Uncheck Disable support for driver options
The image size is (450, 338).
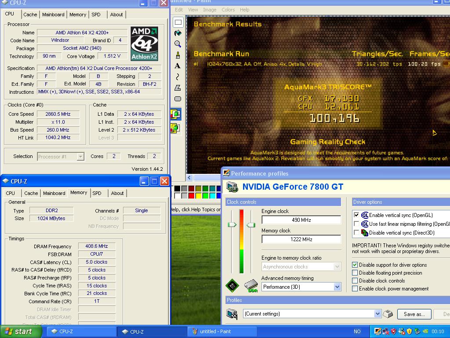(x=355, y=265)
